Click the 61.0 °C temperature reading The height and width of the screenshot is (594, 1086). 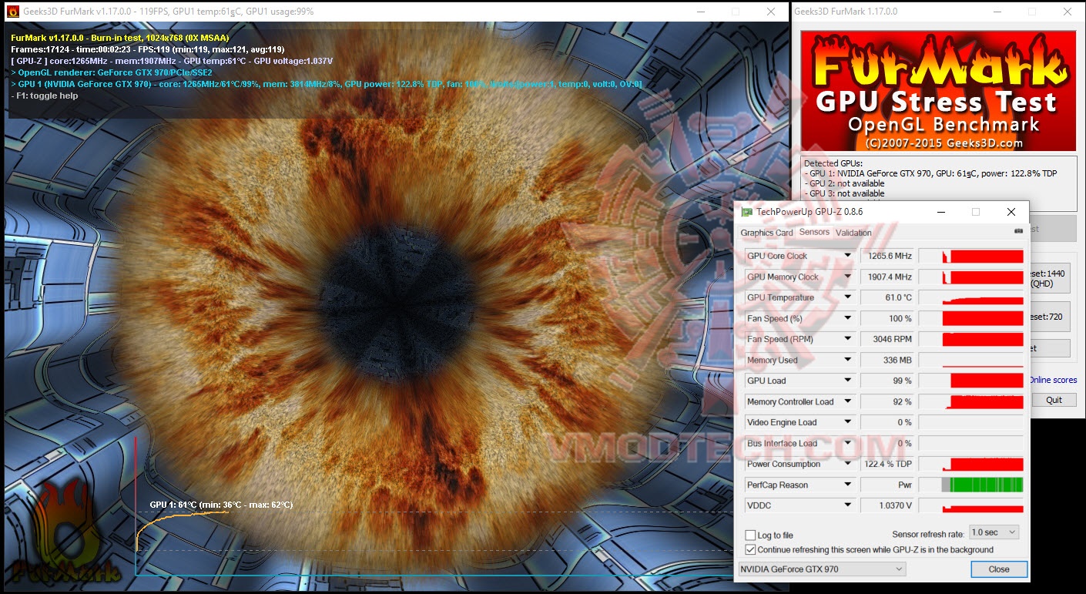point(887,297)
